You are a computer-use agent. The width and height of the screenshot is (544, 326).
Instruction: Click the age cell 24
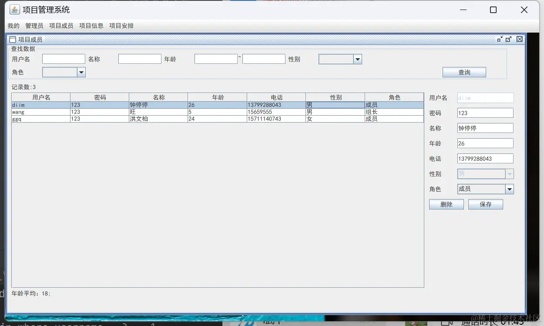pos(218,119)
